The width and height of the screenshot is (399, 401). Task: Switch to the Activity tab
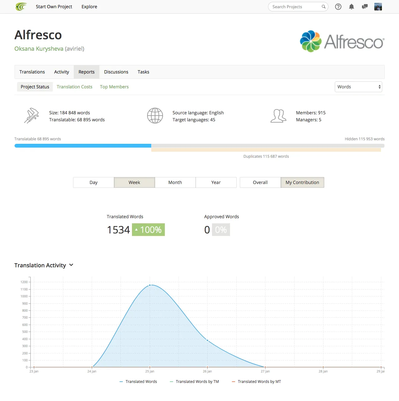(61, 72)
